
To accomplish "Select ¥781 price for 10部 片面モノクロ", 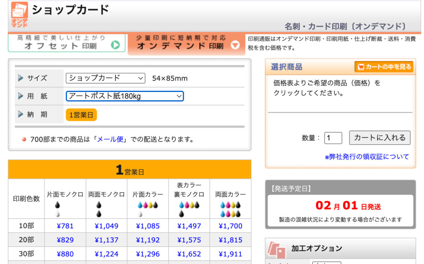I will (x=65, y=226).
